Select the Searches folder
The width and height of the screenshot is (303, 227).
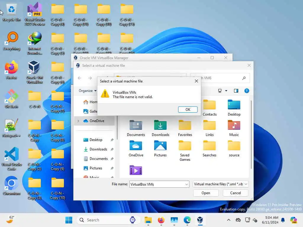(x=209, y=149)
